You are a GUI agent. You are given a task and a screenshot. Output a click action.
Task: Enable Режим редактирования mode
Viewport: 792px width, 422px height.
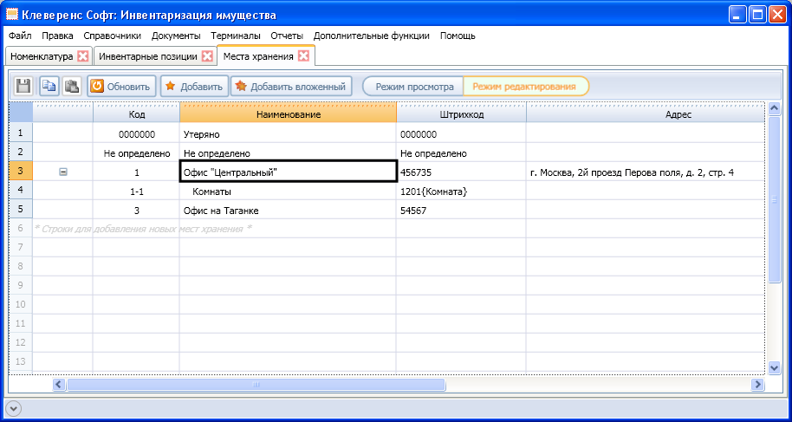(523, 87)
